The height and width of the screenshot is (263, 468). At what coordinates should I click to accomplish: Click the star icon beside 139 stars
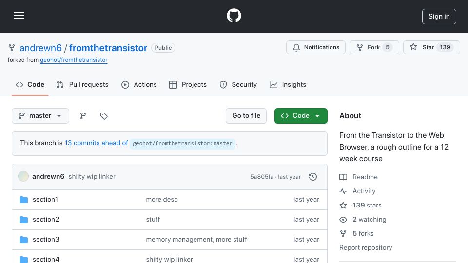point(343,205)
